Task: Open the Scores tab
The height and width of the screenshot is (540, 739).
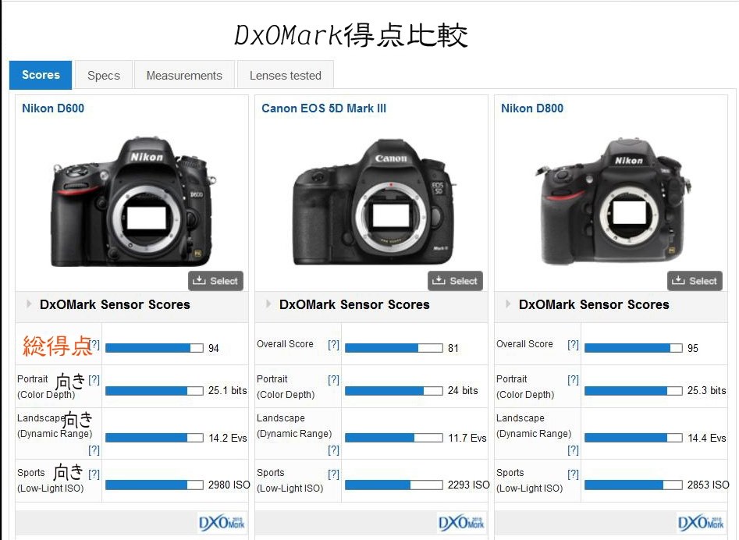Action: 41,75
